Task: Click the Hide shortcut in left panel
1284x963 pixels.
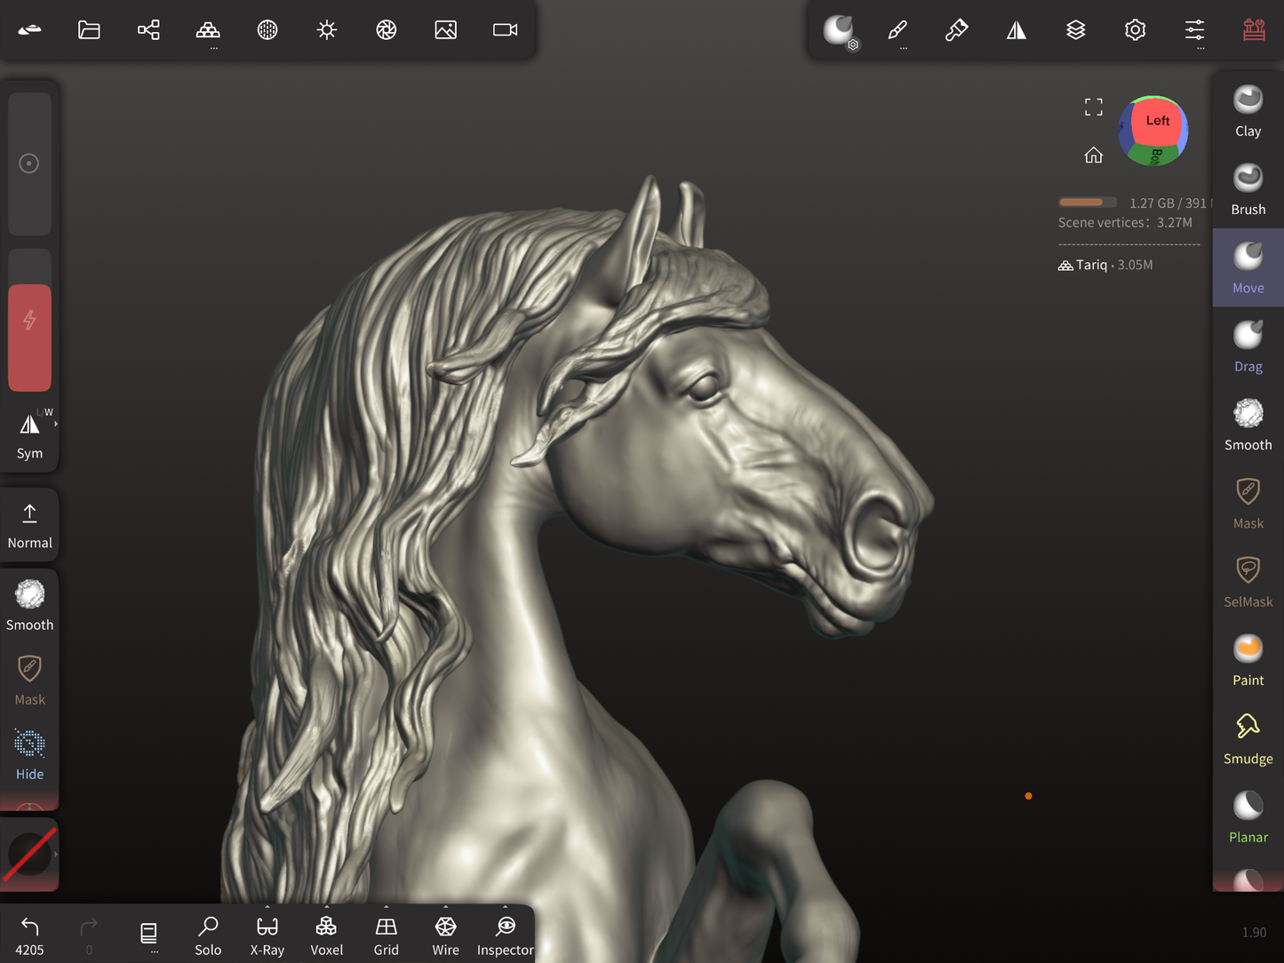Action: 29,754
